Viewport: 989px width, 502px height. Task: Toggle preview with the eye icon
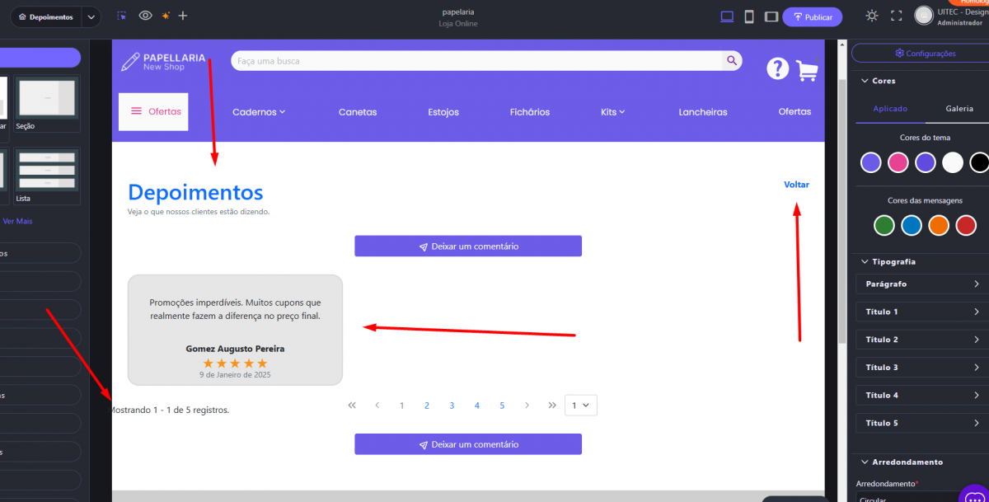tap(145, 16)
